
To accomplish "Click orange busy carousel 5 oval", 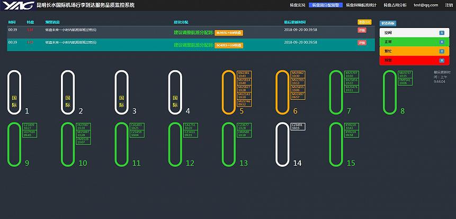I will pyautogui.click(x=229, y=92).
